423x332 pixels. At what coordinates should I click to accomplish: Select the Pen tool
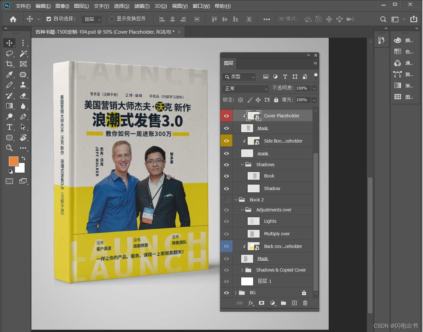pyautogui.click(x=23, y=116)
